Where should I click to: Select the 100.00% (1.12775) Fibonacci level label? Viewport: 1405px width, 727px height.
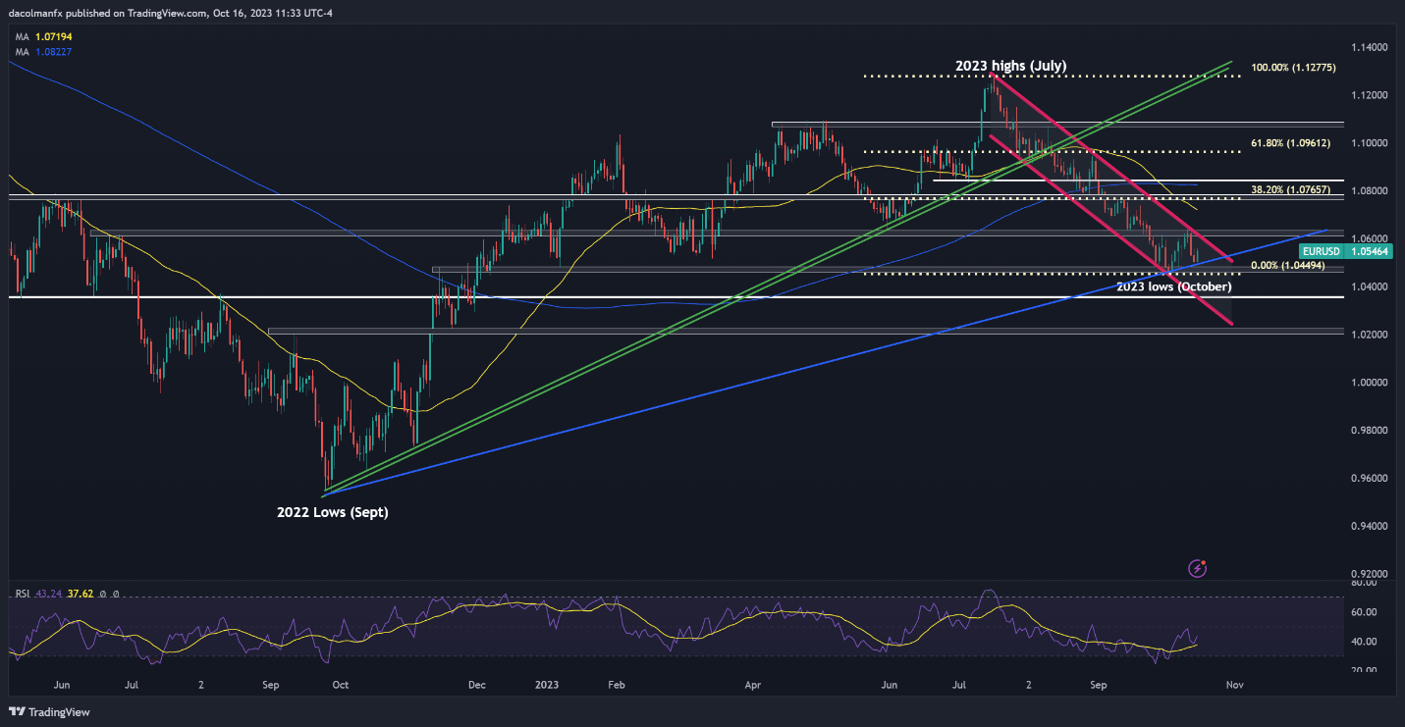tap(1293, 69)
